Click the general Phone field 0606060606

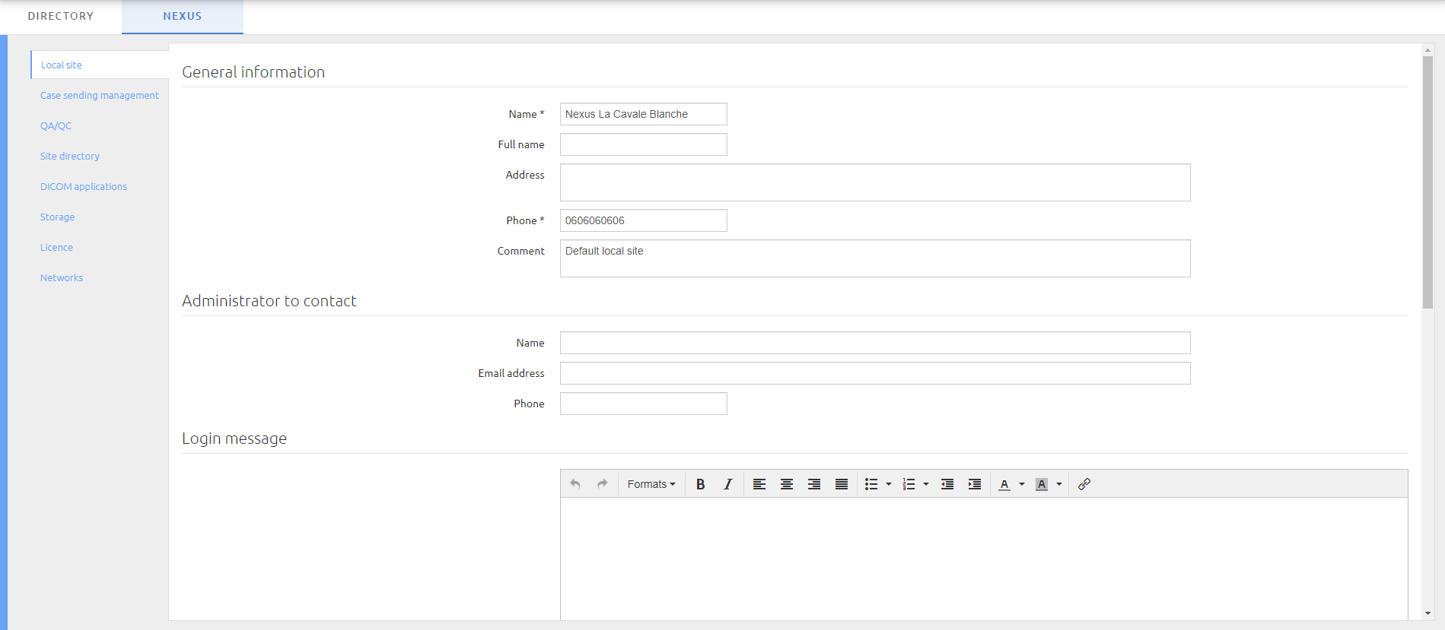[x=644, y=220]
